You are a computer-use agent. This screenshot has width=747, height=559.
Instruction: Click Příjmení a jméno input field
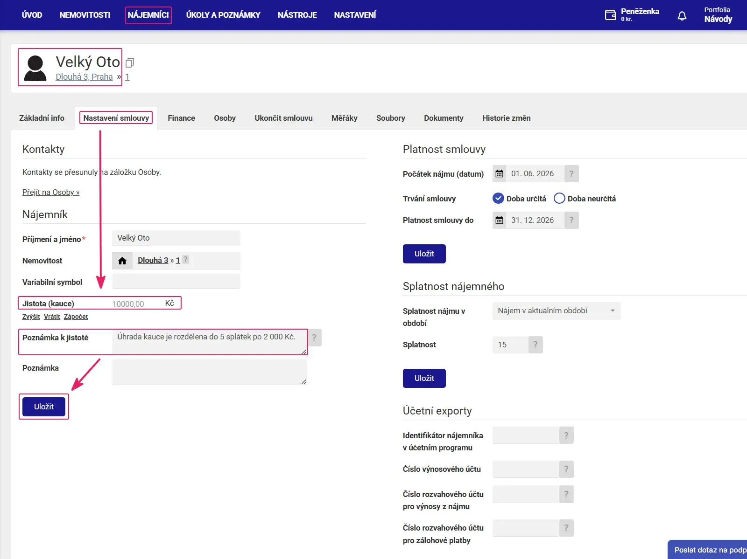click(x=176, y=238)
